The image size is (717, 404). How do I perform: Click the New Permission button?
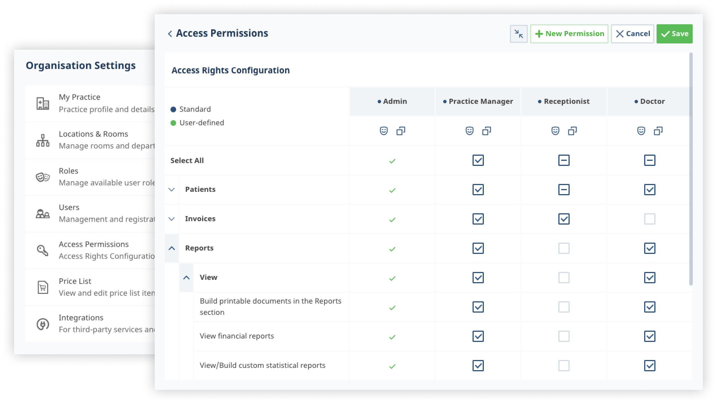coord(569,34)
